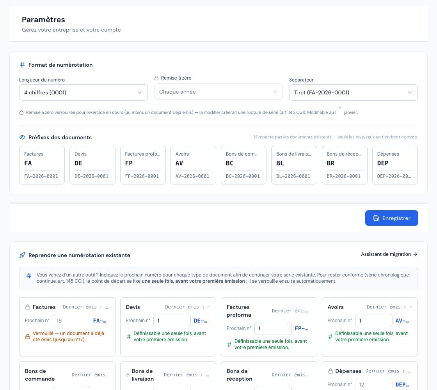
Task: Click the FP-2026-0001 preview text
Action: pos(142,176)
